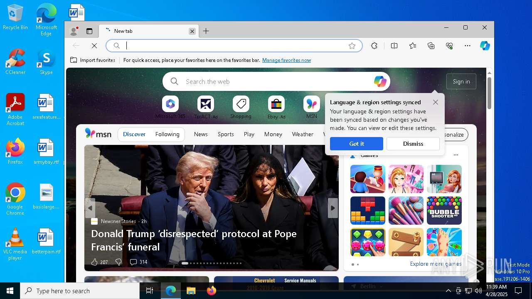
Task: Open Manage favorites now link
Action: (286, 60)
